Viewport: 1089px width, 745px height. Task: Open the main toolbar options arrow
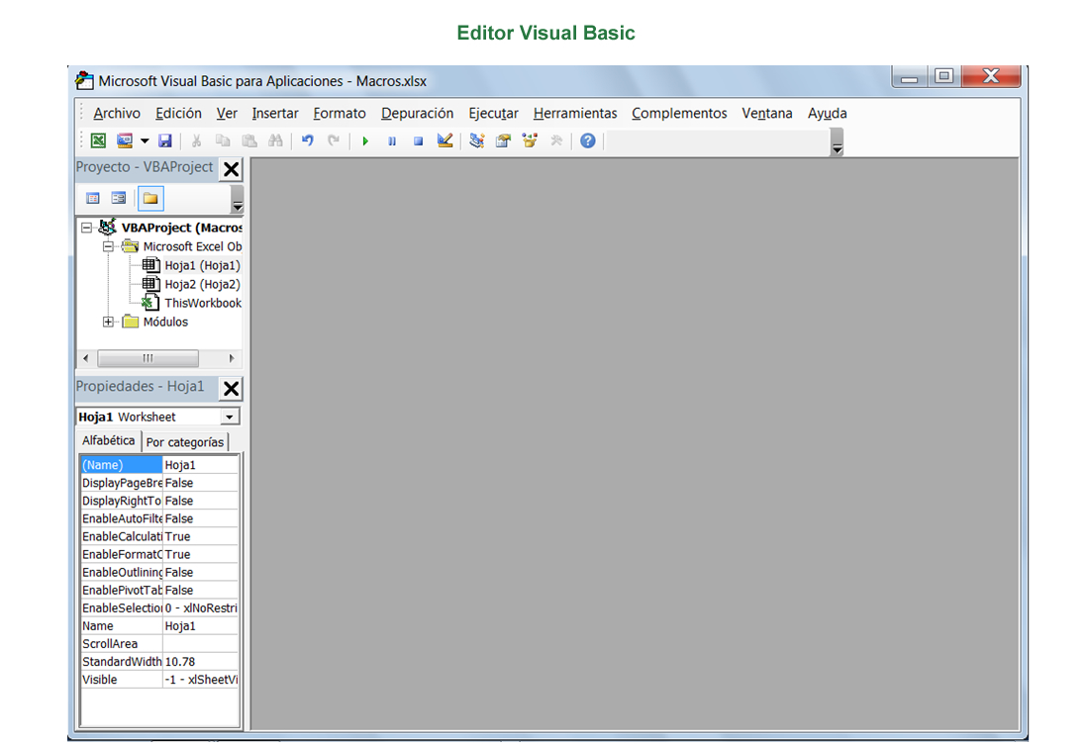coord(837,142)
